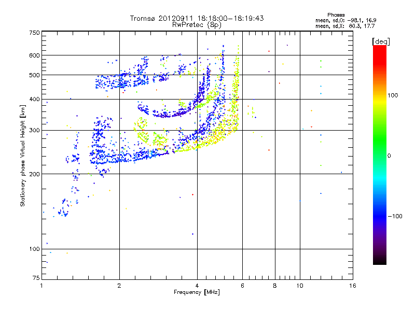The height and width of the screenshot is (311, 415).
Task: Click the plot title 'Tromsø 20120911 18:18:00-18:19:43'
Action: [197, 18]
